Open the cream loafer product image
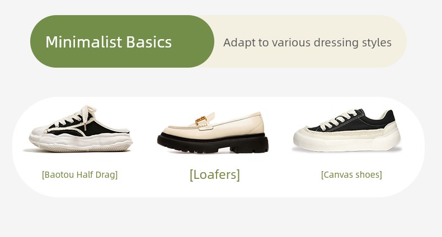This screenshot has width=442, height=237. 213,132
